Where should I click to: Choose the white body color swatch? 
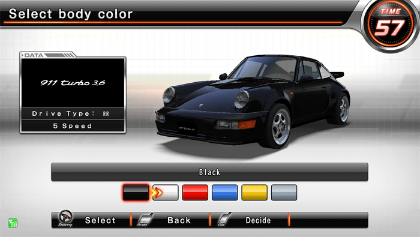[166, 192]
